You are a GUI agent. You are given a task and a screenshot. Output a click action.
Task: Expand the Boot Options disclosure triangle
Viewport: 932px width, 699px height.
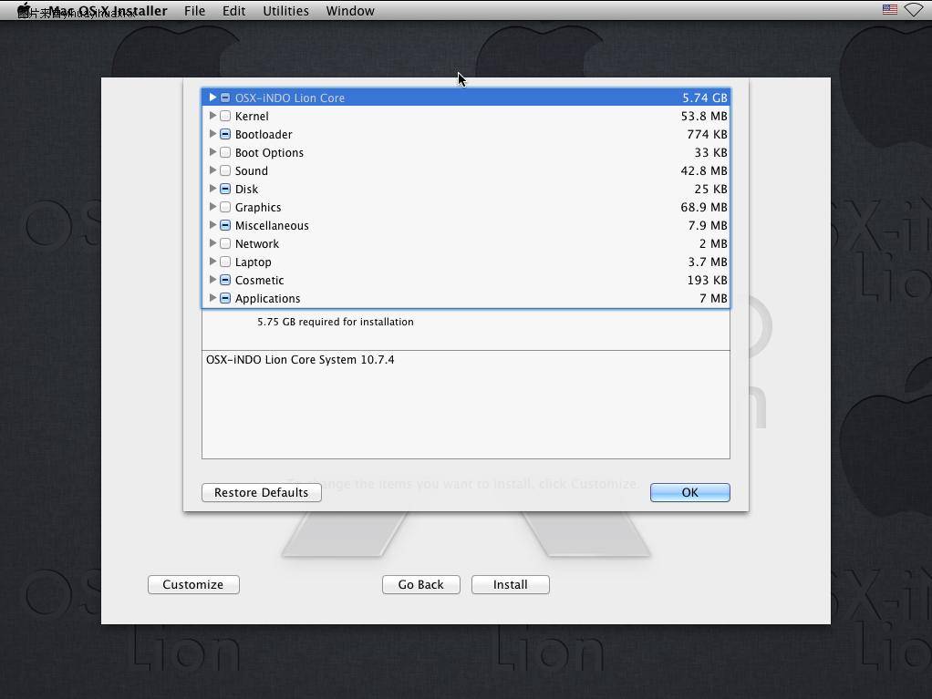coord(212,152)
